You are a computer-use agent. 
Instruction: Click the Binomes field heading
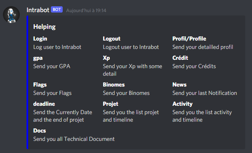(114, 84)
